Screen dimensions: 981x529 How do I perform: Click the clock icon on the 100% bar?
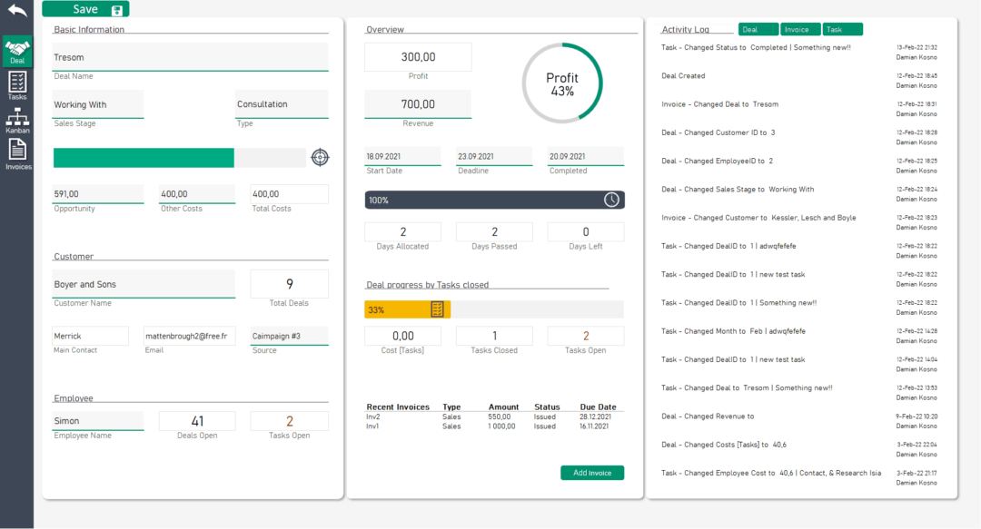[613, 200]
